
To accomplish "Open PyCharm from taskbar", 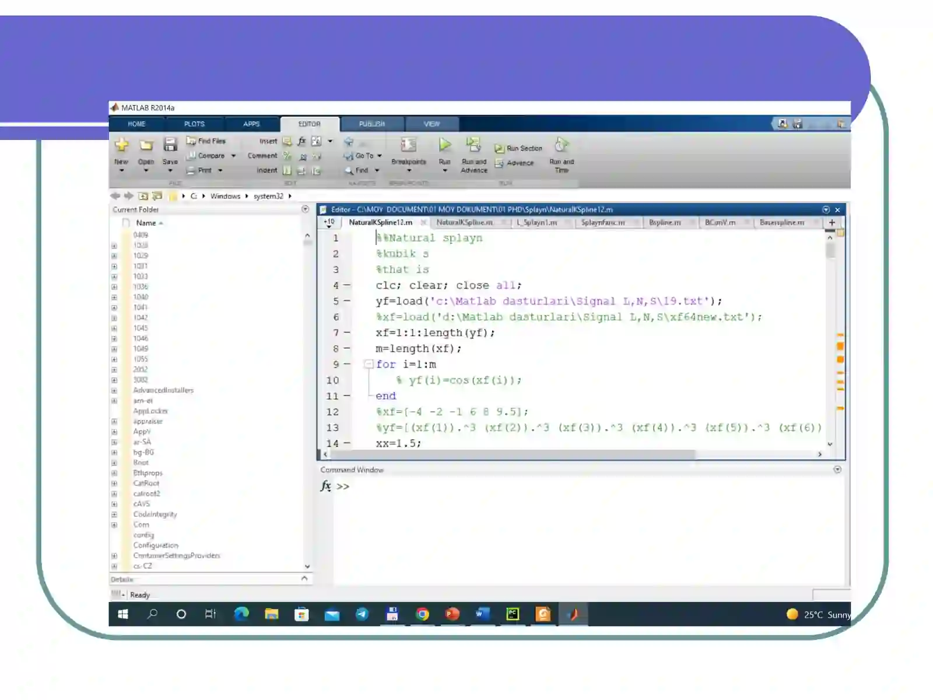I will [x=513, y=614].
